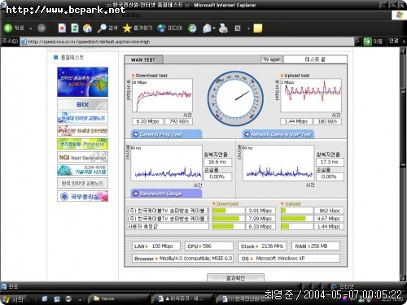407x305 pixels.
Task: Click the page vertical scrollbar
Action: (x=403, y=164)
